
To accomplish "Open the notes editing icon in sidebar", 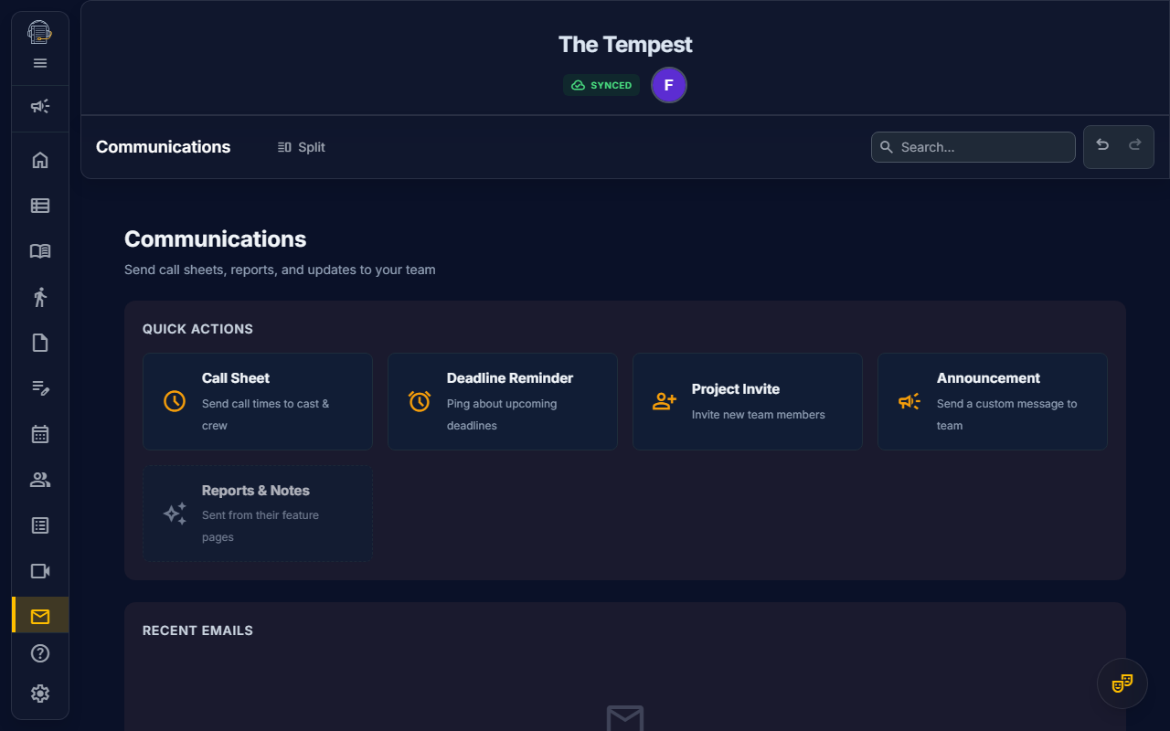I will pyautogui.click(x=39, y=387).
